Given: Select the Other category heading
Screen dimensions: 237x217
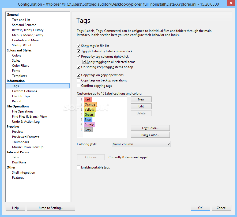Looking at the screenshot, I should [11, 167].
